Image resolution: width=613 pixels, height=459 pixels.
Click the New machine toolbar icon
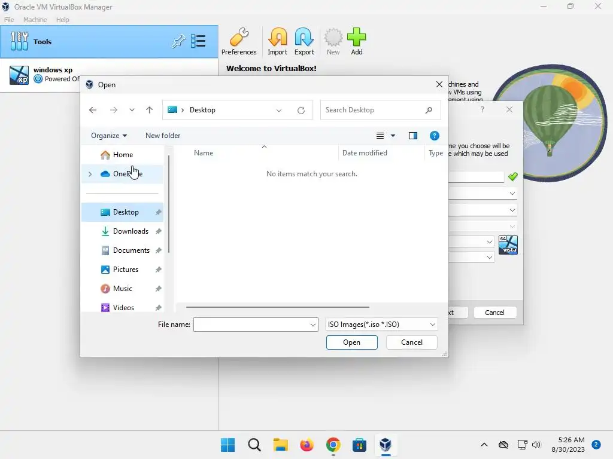pyautogui.click(x=333, y=41)
